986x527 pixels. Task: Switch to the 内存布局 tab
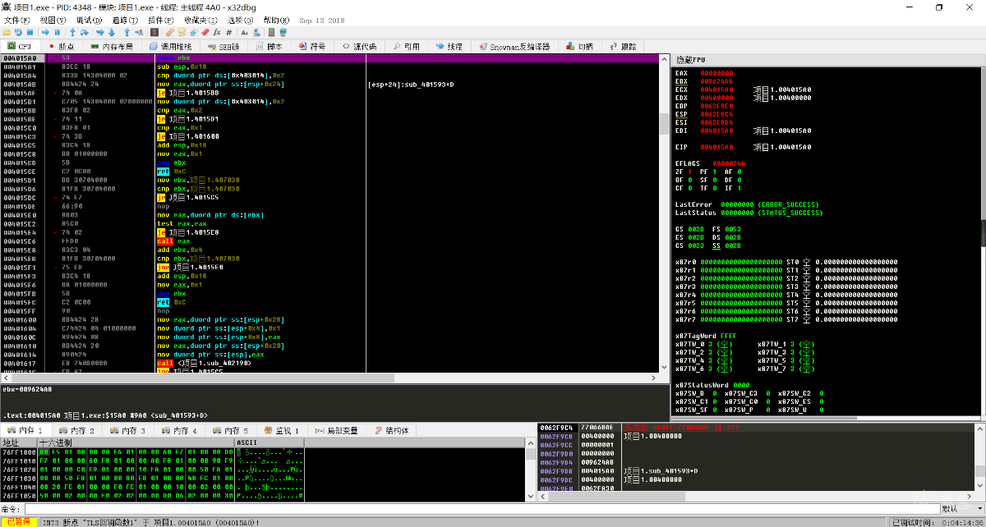coord(112,47)
